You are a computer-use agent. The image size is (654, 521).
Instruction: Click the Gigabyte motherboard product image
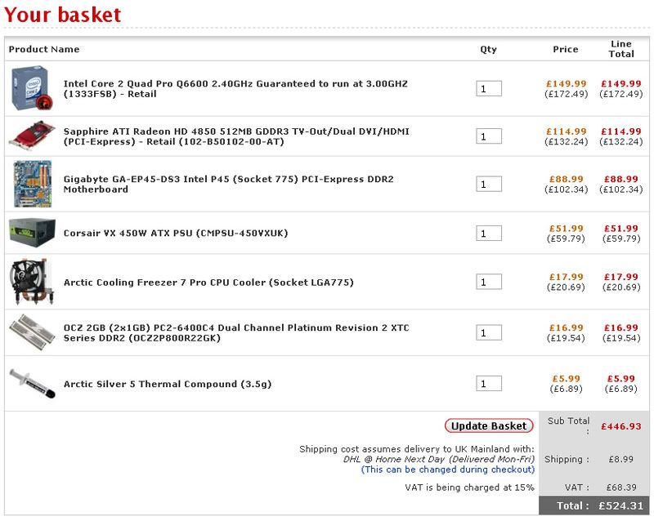pos(33,184)
